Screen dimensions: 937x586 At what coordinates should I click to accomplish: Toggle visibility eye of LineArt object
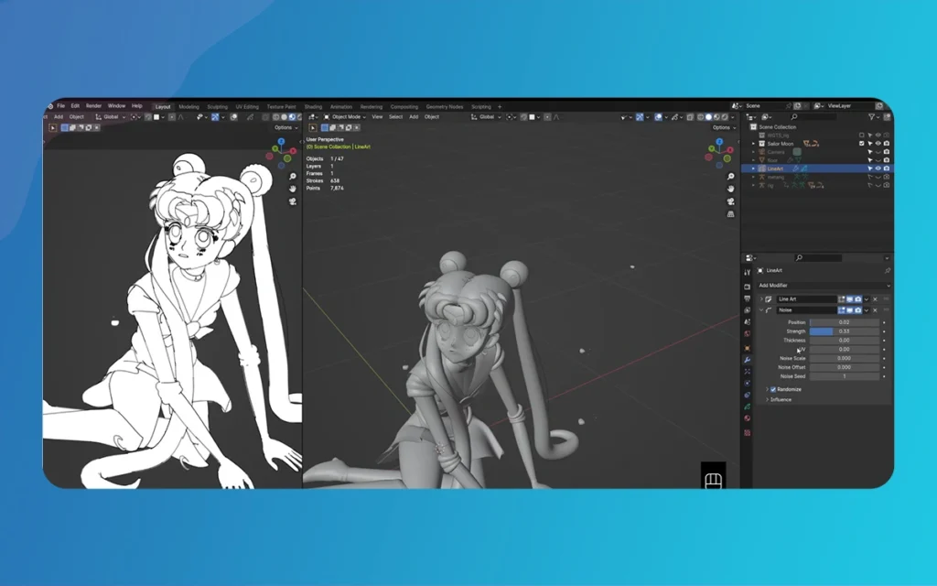(x=878, y=168)
